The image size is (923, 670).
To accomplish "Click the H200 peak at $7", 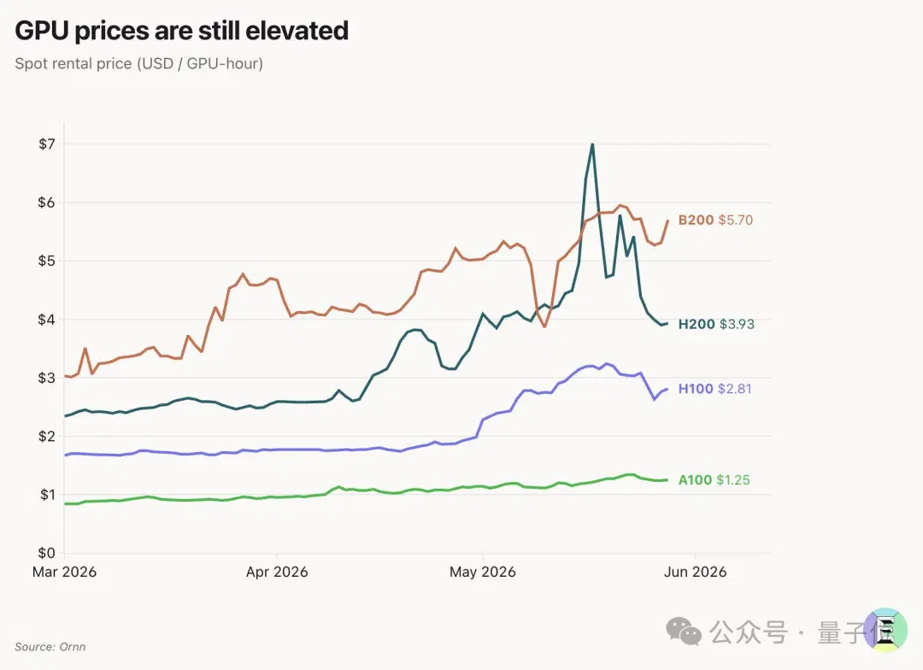I will pos(592,144).
